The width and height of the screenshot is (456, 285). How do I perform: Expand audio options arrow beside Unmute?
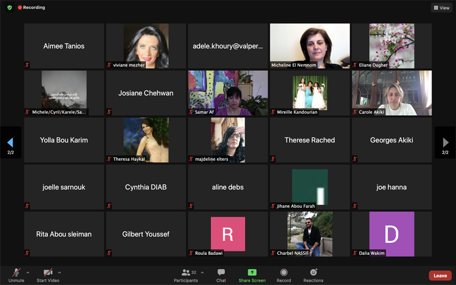tap(27, 272)
